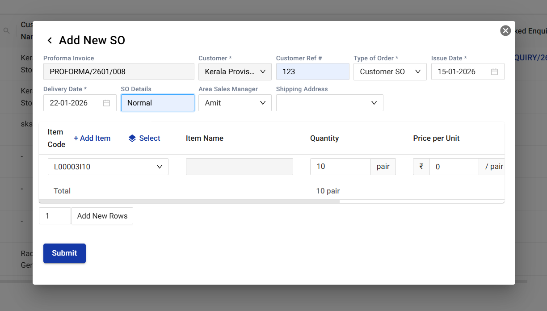Open the Delivery Date calendar icon
The height and width of the screenshot is (311, 547).
click(106, 103)
